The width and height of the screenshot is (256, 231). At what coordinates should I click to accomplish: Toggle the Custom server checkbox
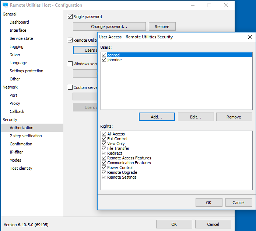pyautogui.click(x=70, y=87)
